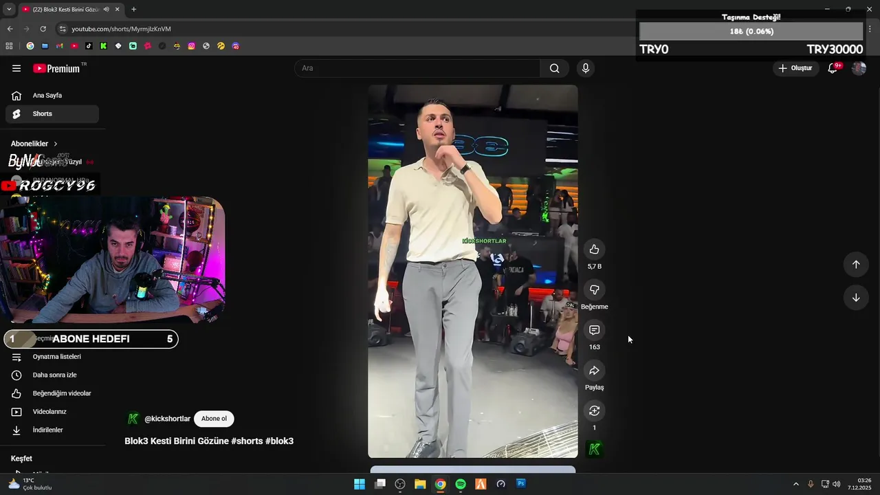
Task: Open Videolarınız in sidebar
Action: click(x=52, y=412)
